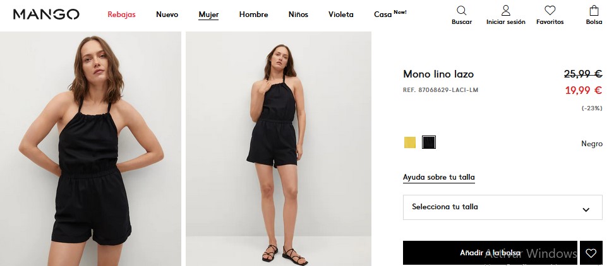Open the full-body model product photo

point(278,149)
